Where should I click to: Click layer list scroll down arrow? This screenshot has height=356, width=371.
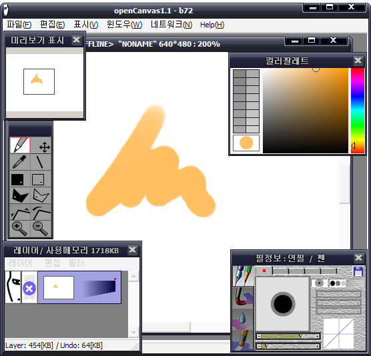coord(133,333)
